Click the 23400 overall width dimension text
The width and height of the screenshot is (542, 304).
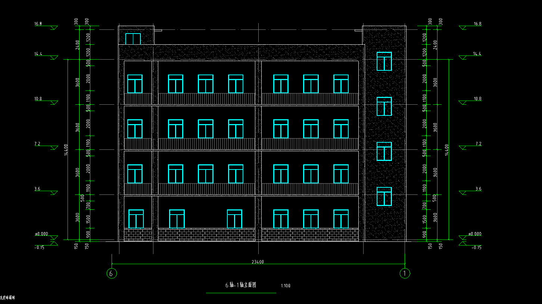[258, 262]
